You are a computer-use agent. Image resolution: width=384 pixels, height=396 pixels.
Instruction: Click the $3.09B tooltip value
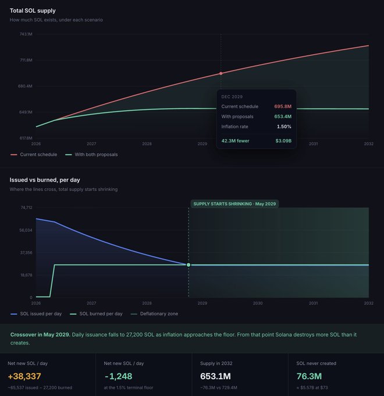click(283, 141)
